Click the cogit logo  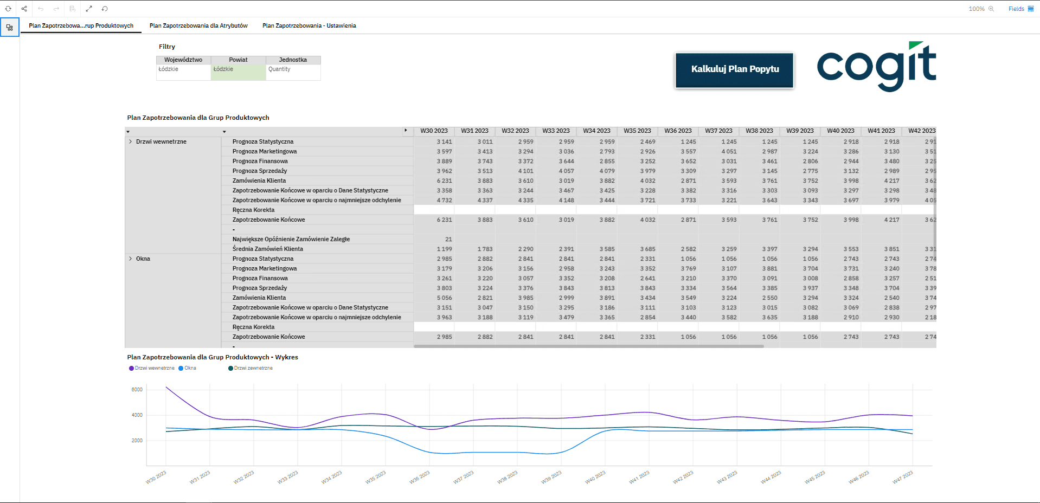(876, 67)
